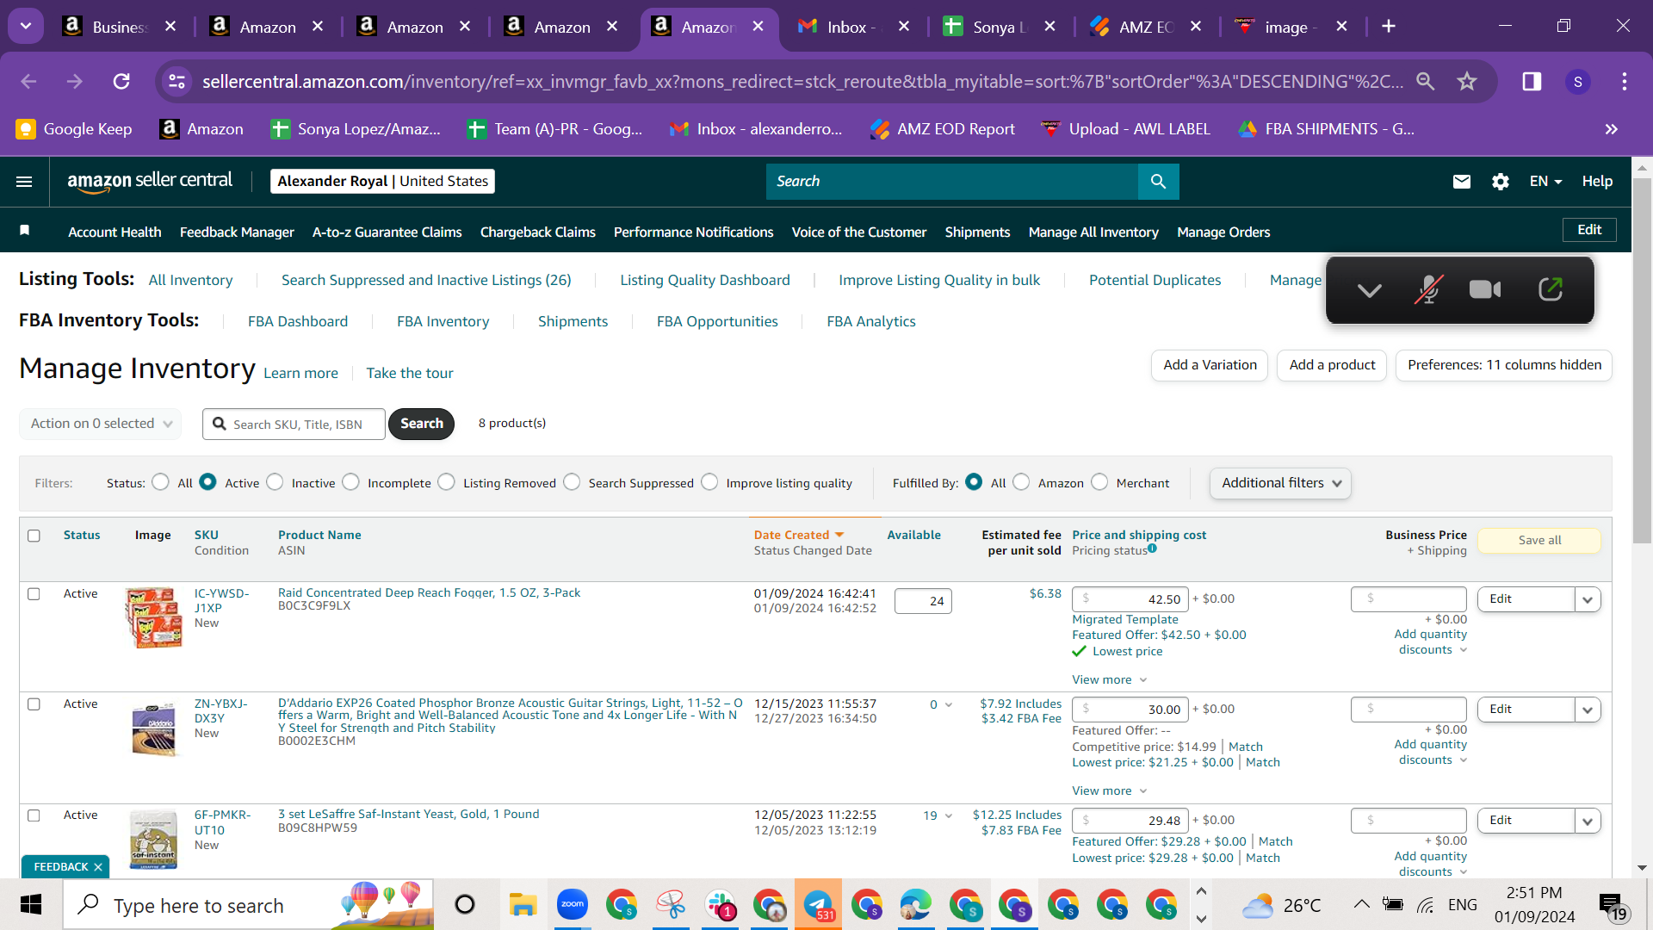Click the Search SKU, Title, ISBN field
Viewport: 1653px width, 930px height.
coord(294,425)
